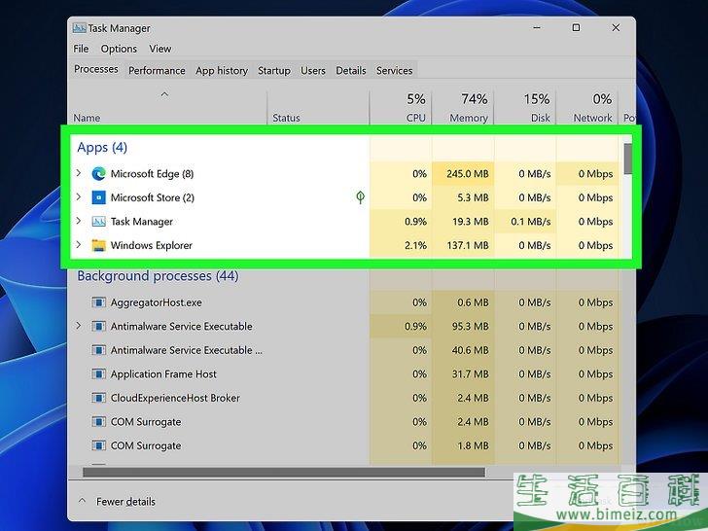Click the Microsoft Edge app icon
This screenshot has width=708, height=531.
point(98,174)
